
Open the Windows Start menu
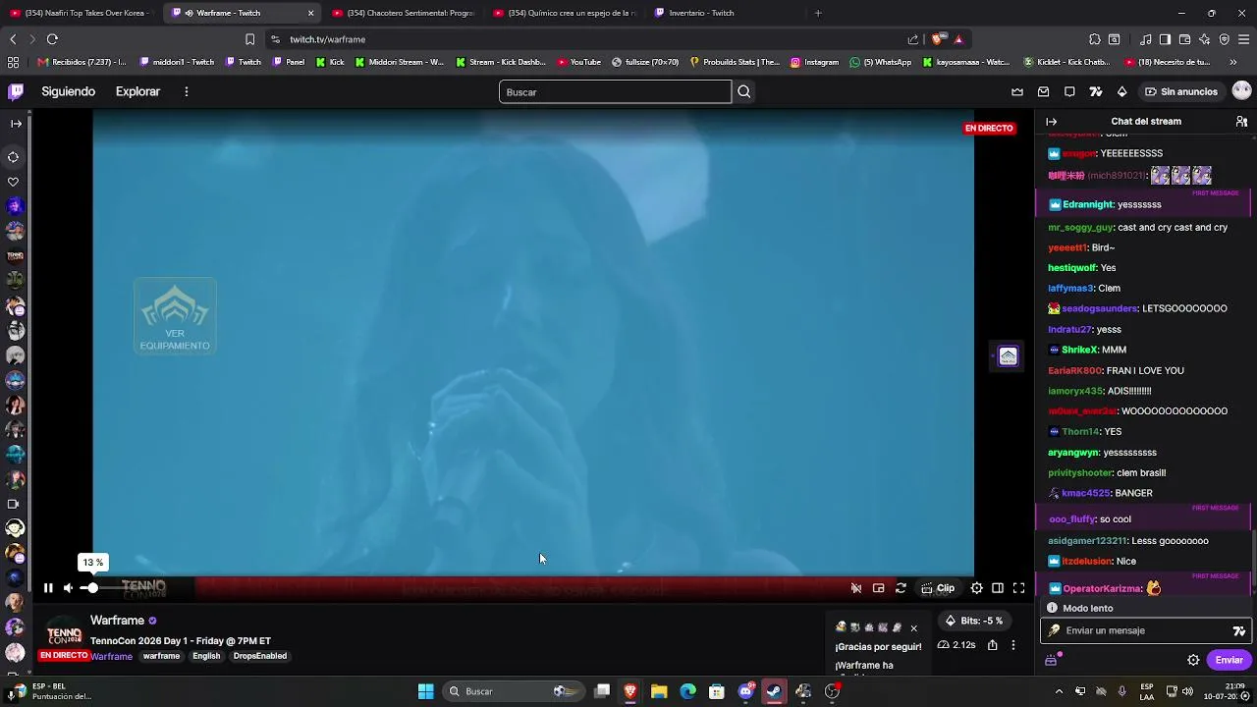(426, 691)
